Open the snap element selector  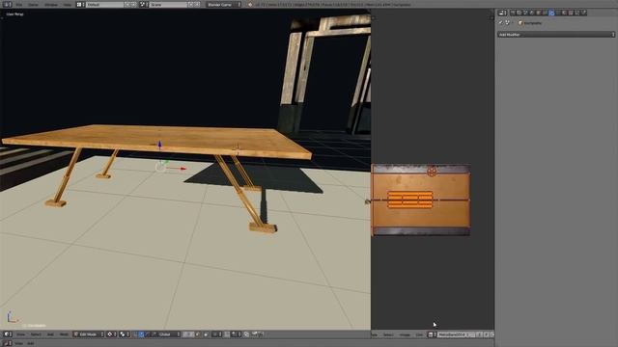pyautogui.click(x=236, y=334)
